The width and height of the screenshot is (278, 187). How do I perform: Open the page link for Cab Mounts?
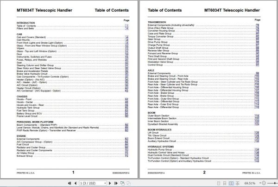tap(126, 40)
